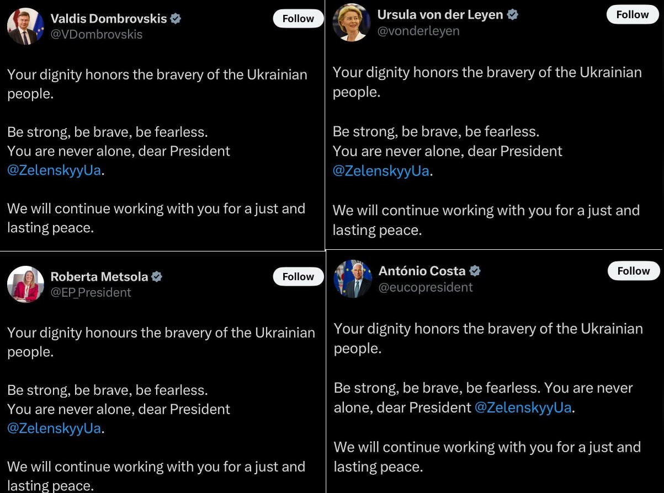Viewport: 664px width, 493px height.
Task: Open @ZelenskyyUa mention in Costa's tweet
Action: 523,408
